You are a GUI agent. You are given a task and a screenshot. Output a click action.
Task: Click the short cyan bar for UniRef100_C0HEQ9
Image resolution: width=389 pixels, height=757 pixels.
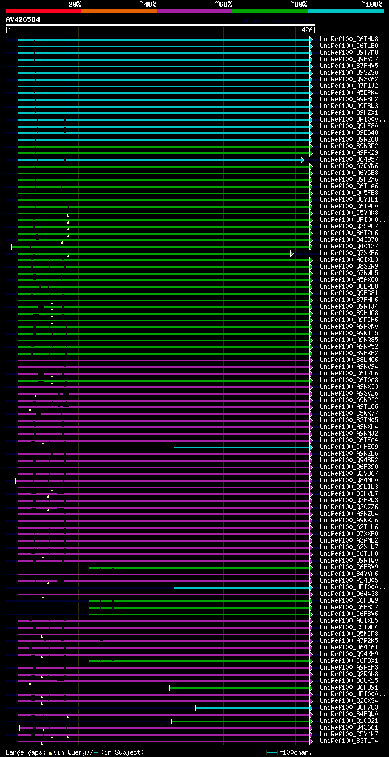pos(243,447)
